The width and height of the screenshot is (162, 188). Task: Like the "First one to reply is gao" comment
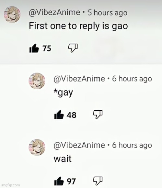pyautogui.click(x=34, y=48)
